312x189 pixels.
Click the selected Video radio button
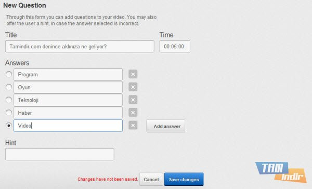[x=9, y=126]
